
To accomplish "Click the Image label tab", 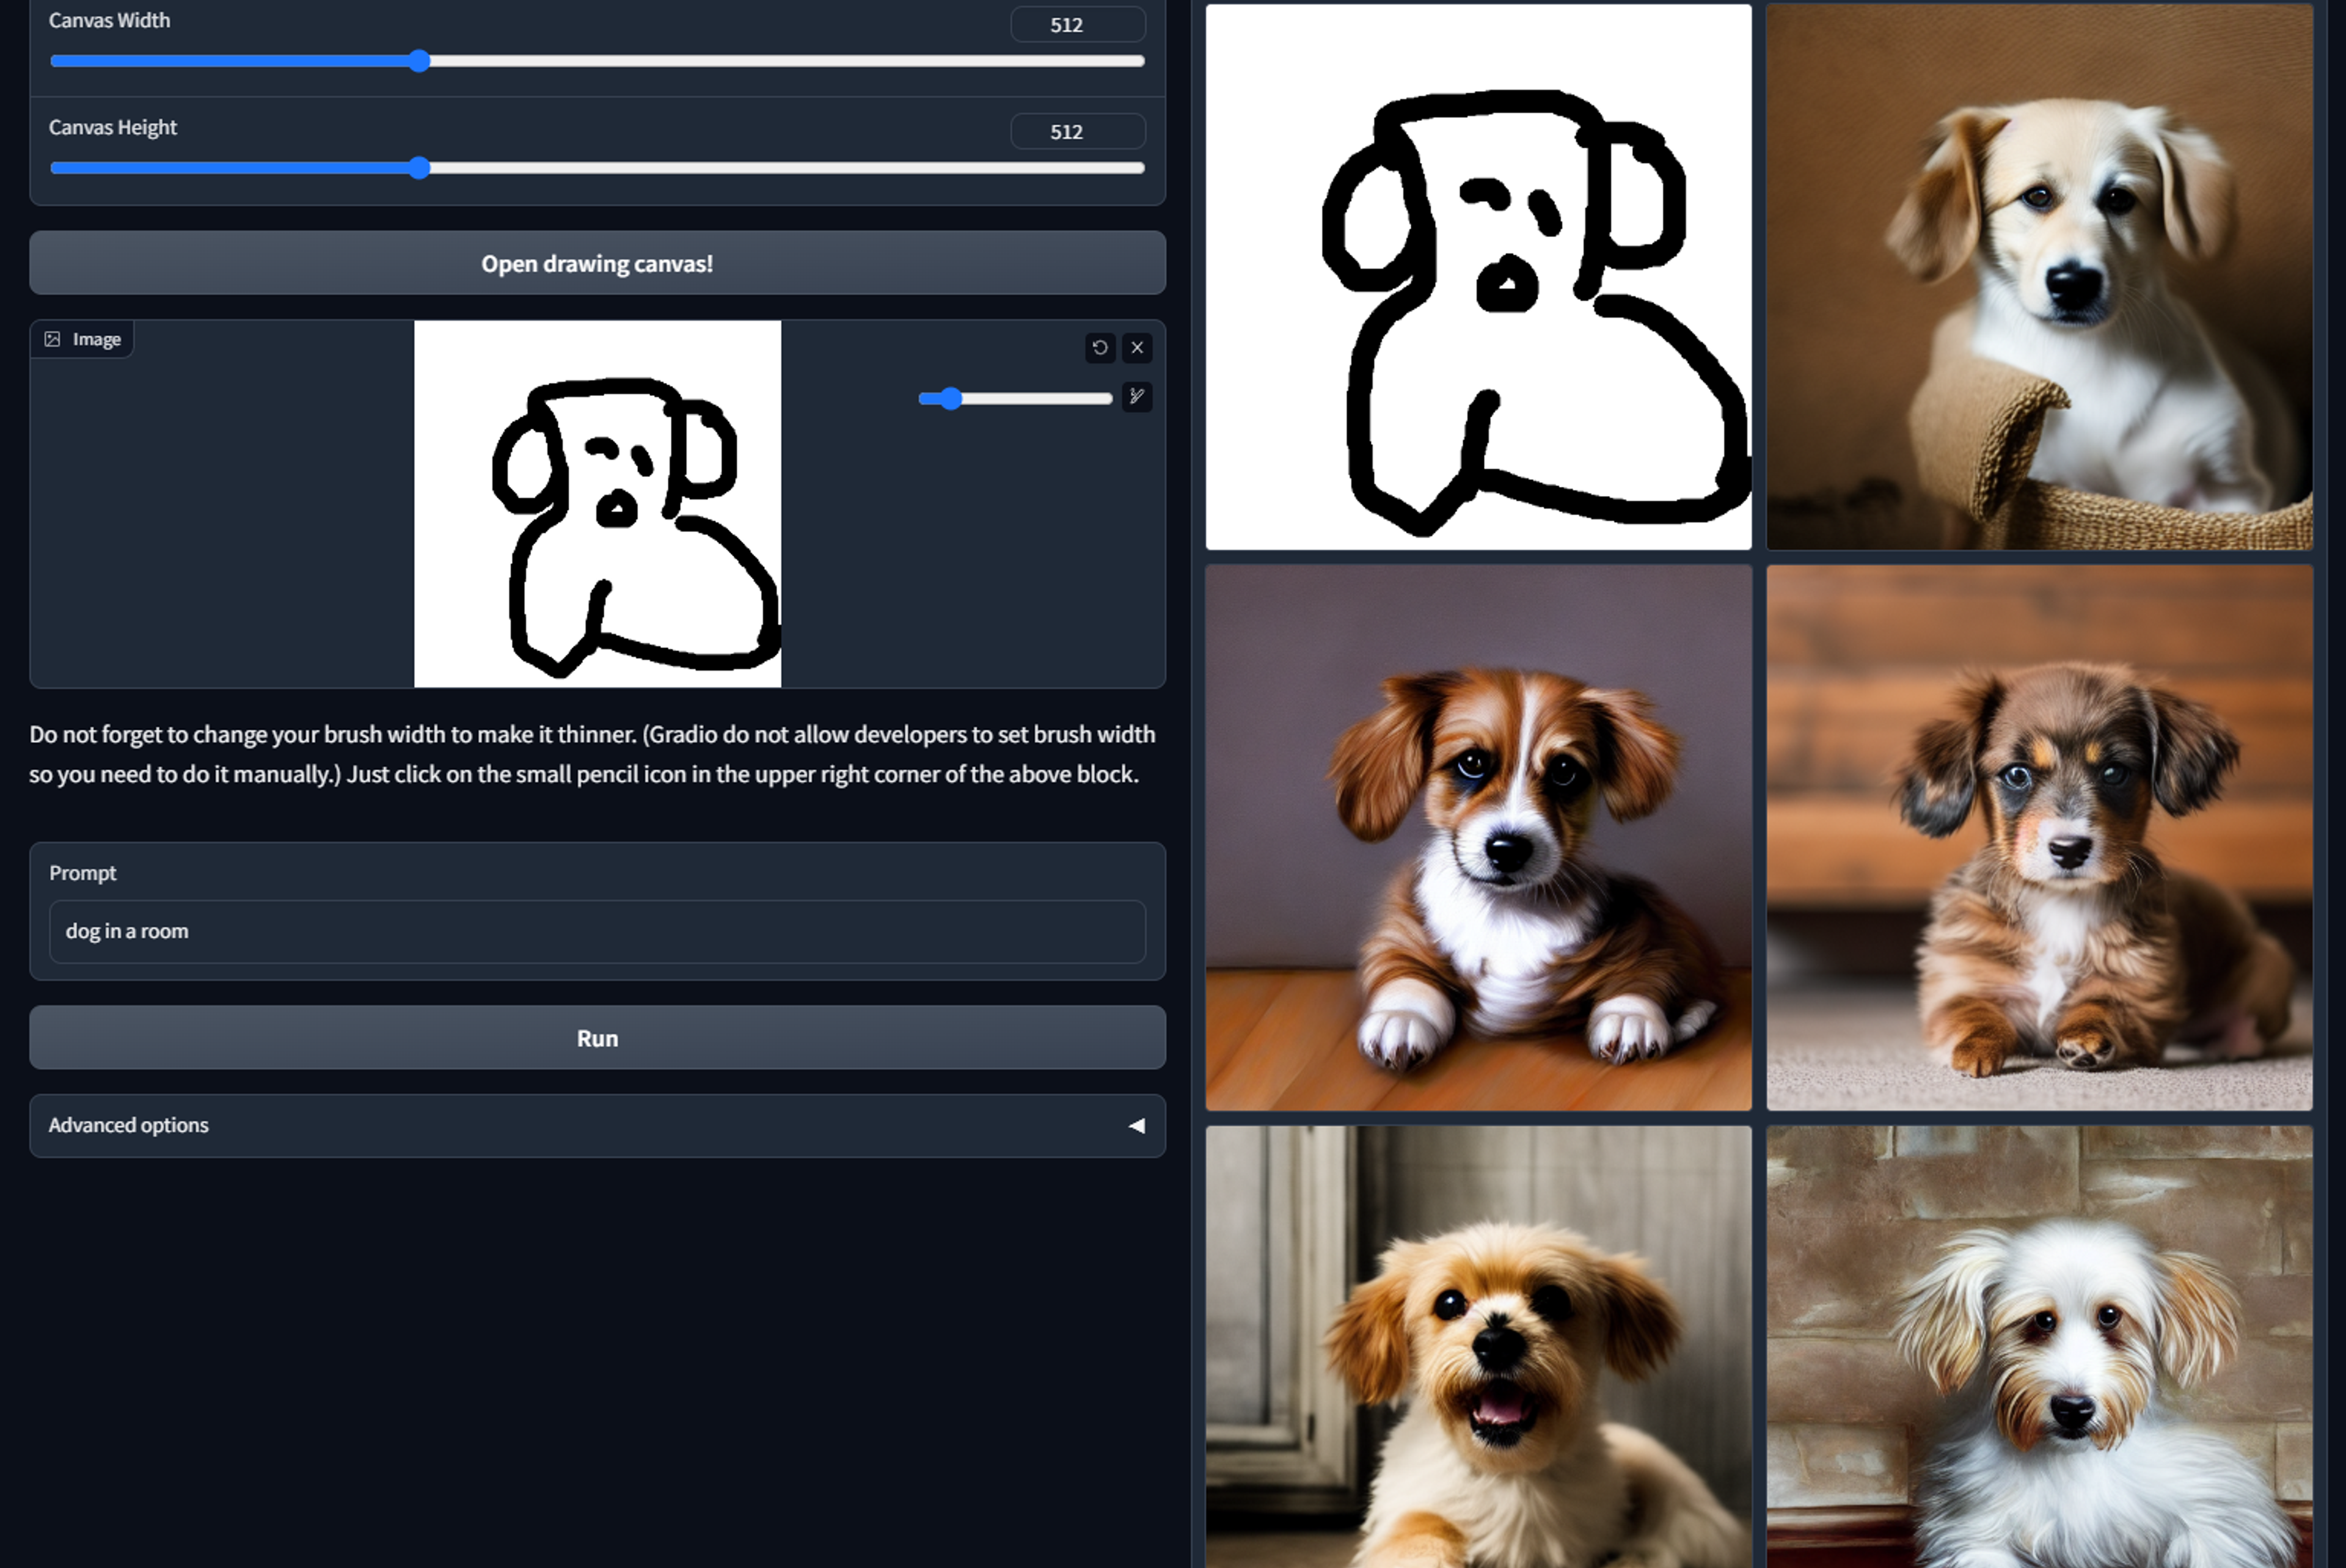I will point(82,339).
